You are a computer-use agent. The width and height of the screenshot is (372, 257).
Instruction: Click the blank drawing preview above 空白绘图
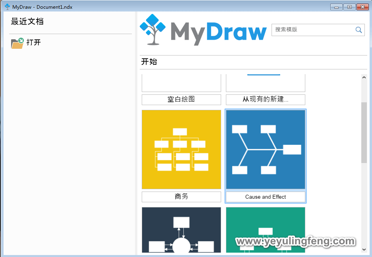click(181, 83)
